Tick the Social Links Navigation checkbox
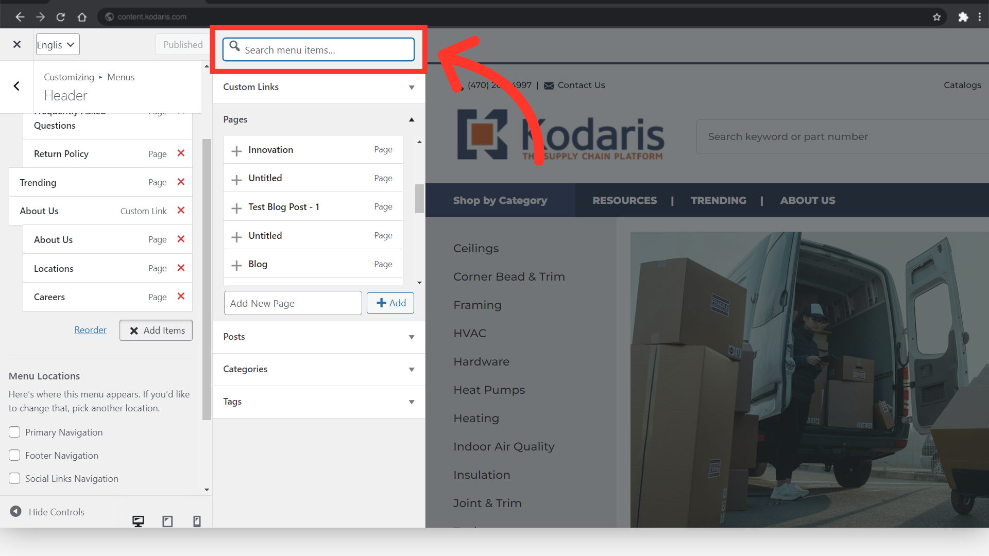The width and height of the screenshot is (989, 556). [14, 479]
